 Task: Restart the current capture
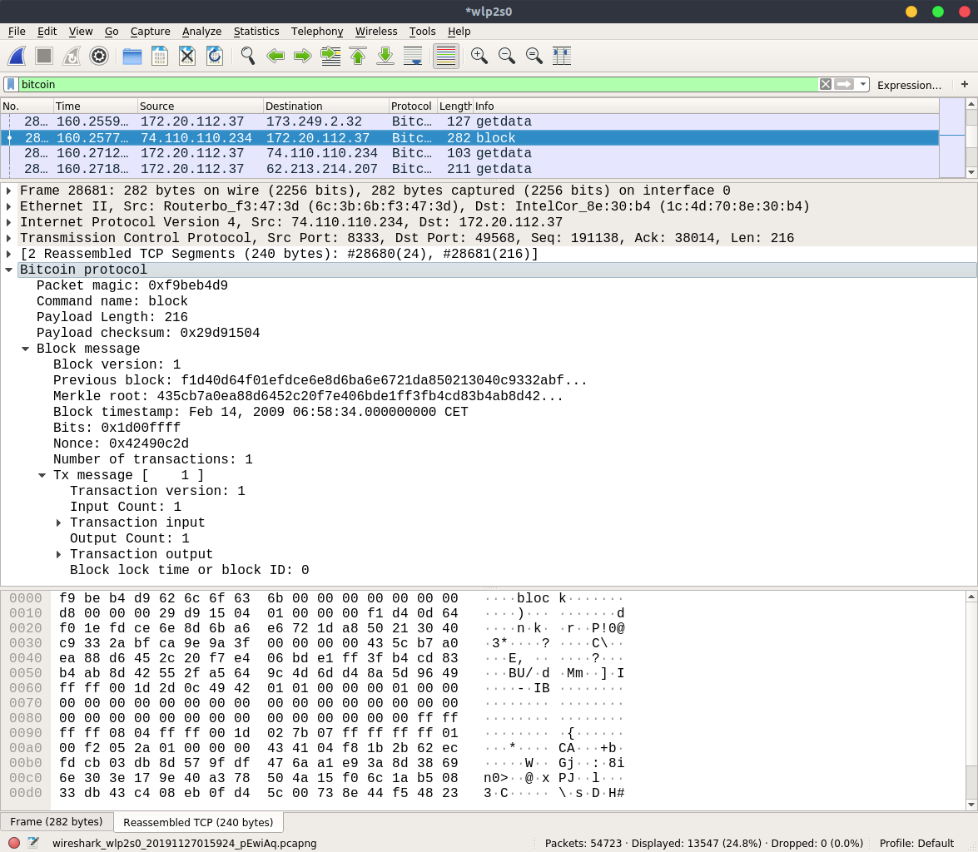pos(72,56)
